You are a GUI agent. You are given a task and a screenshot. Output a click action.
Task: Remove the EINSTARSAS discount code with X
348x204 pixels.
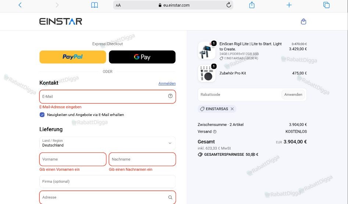[x=232, y=109]
